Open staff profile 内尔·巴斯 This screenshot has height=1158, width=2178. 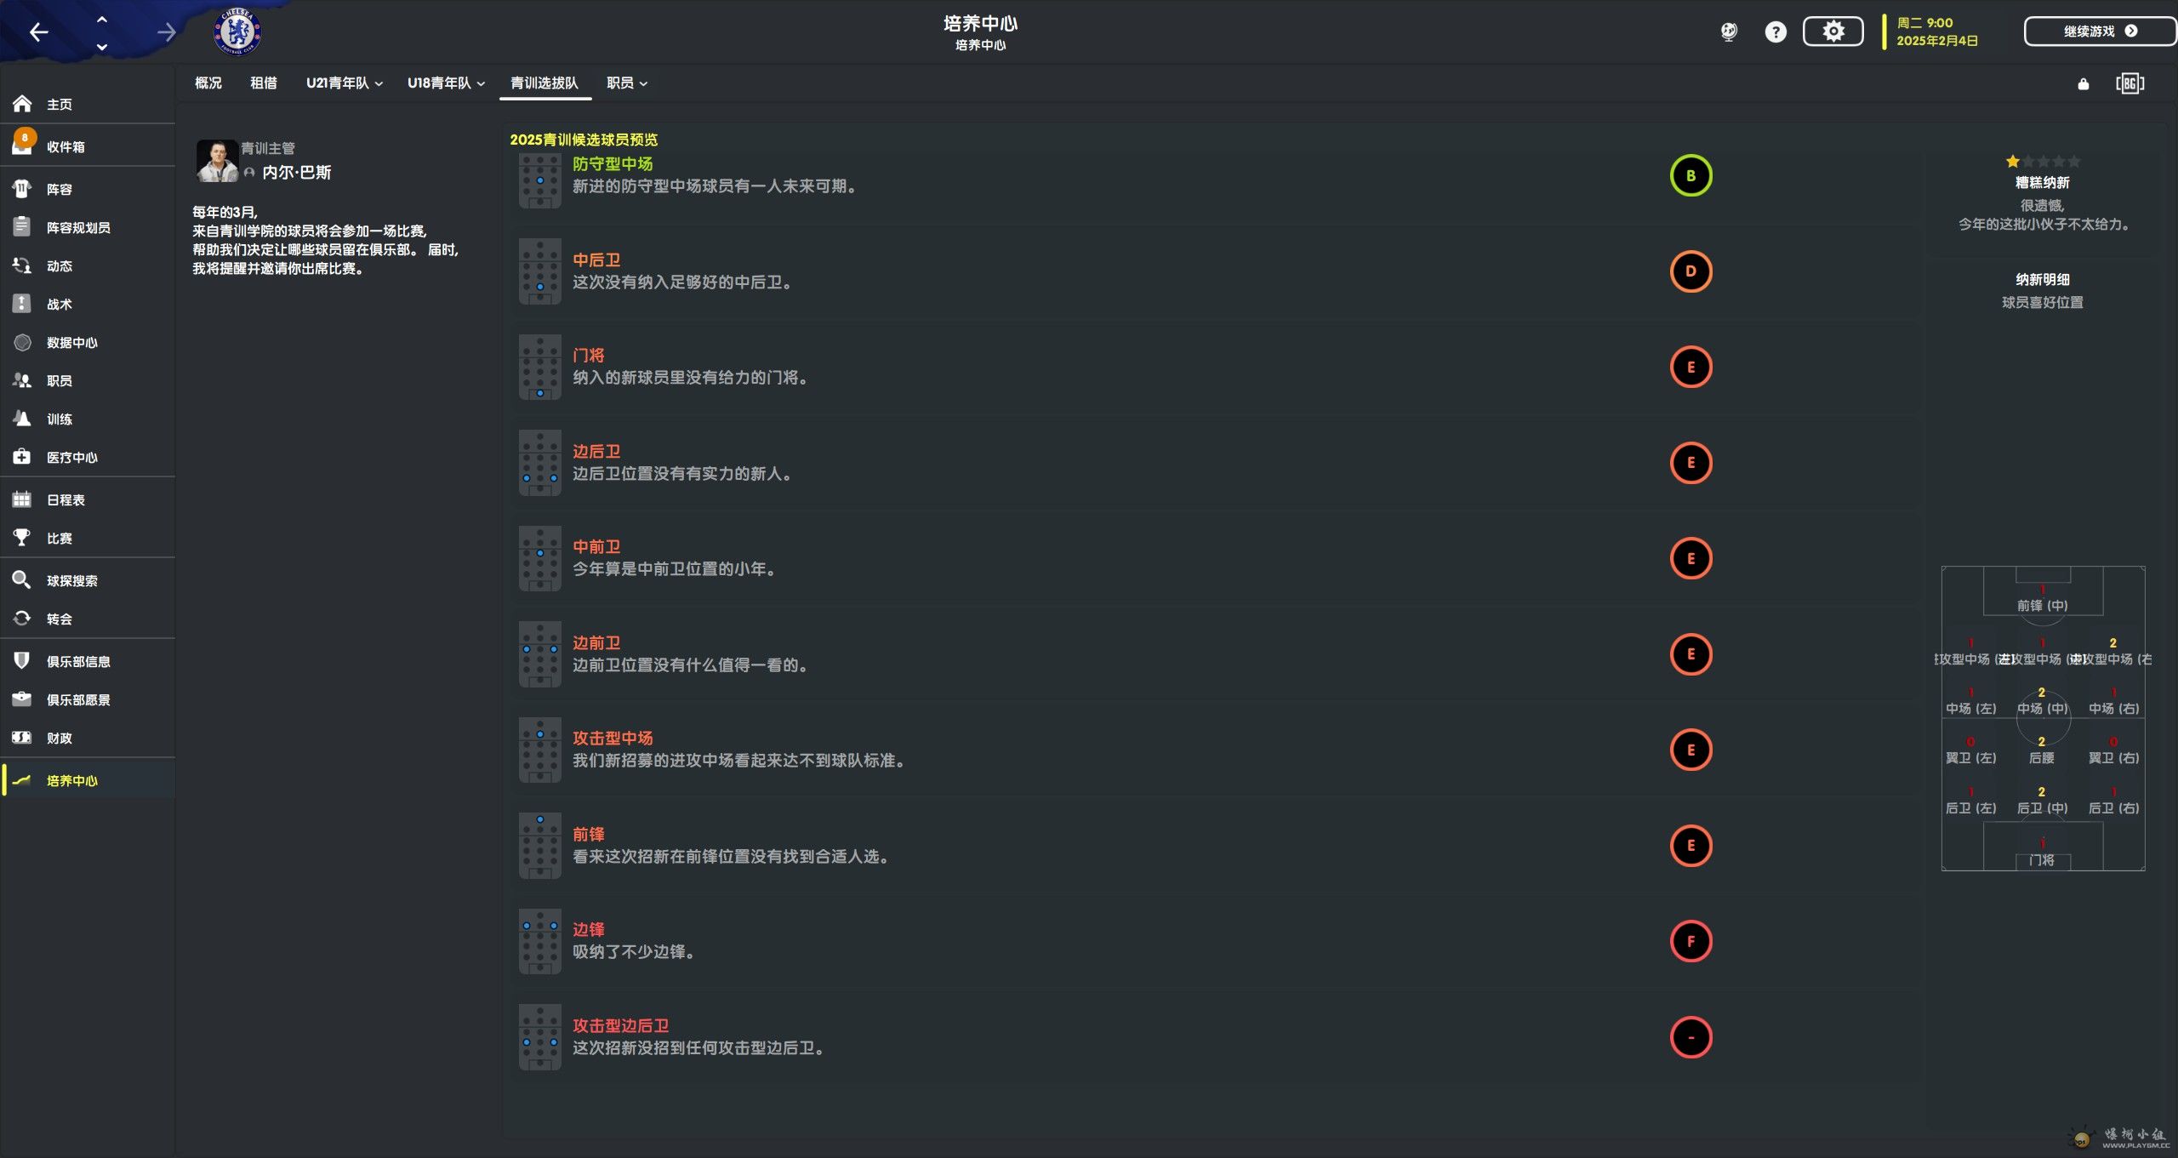click(297, 172)
